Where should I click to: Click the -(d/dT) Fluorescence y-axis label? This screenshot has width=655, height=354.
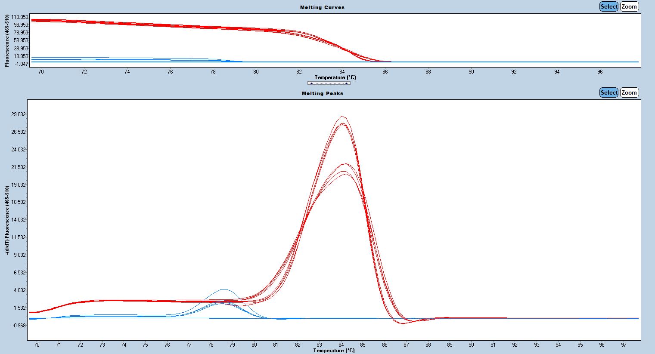pos(8,220)
